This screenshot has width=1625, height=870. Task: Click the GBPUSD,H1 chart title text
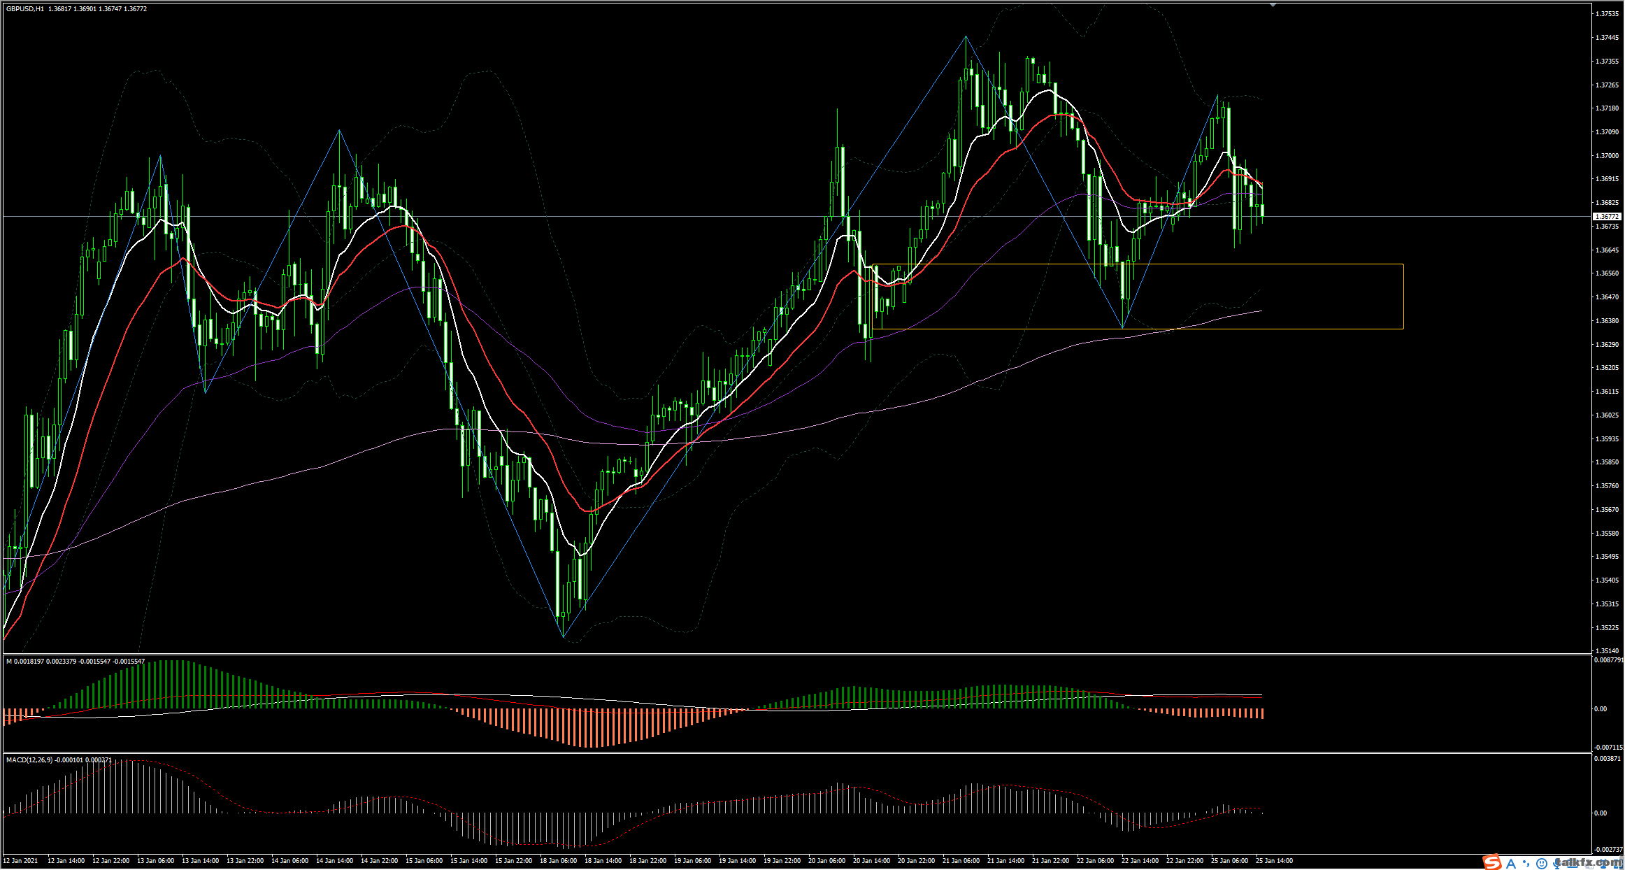(24, 8)
